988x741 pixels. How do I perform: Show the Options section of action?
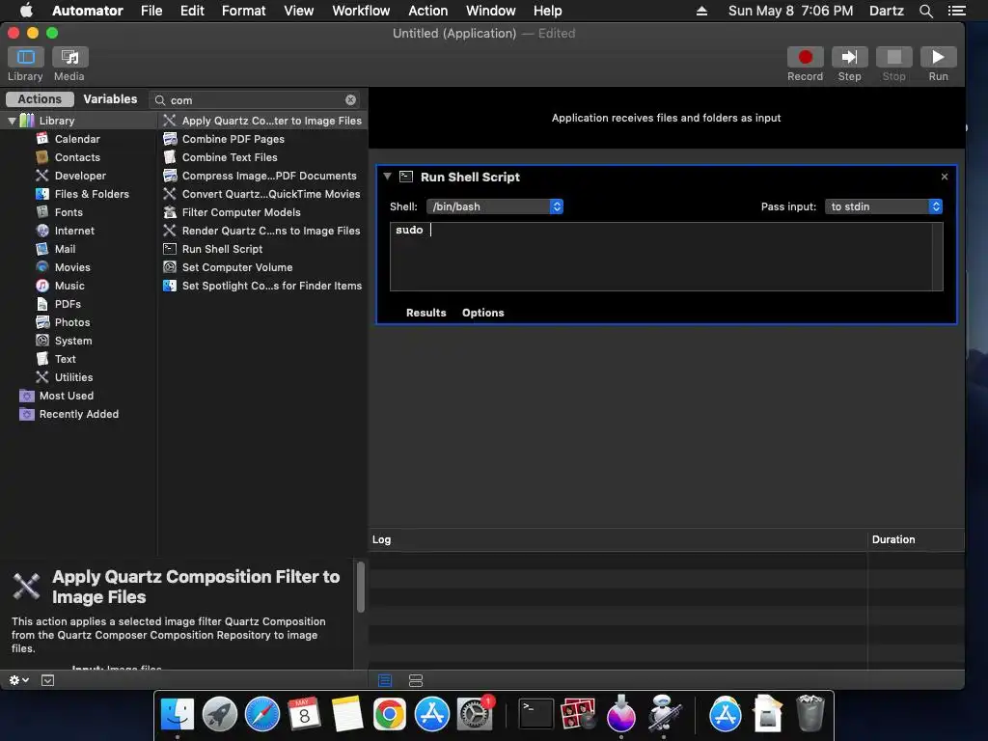point(482,313)
